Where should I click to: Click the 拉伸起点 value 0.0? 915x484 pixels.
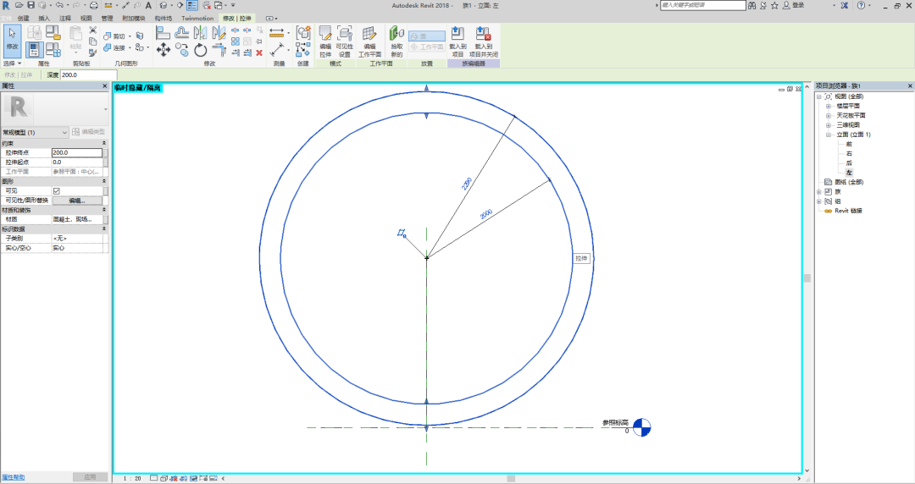pos(77,162)
